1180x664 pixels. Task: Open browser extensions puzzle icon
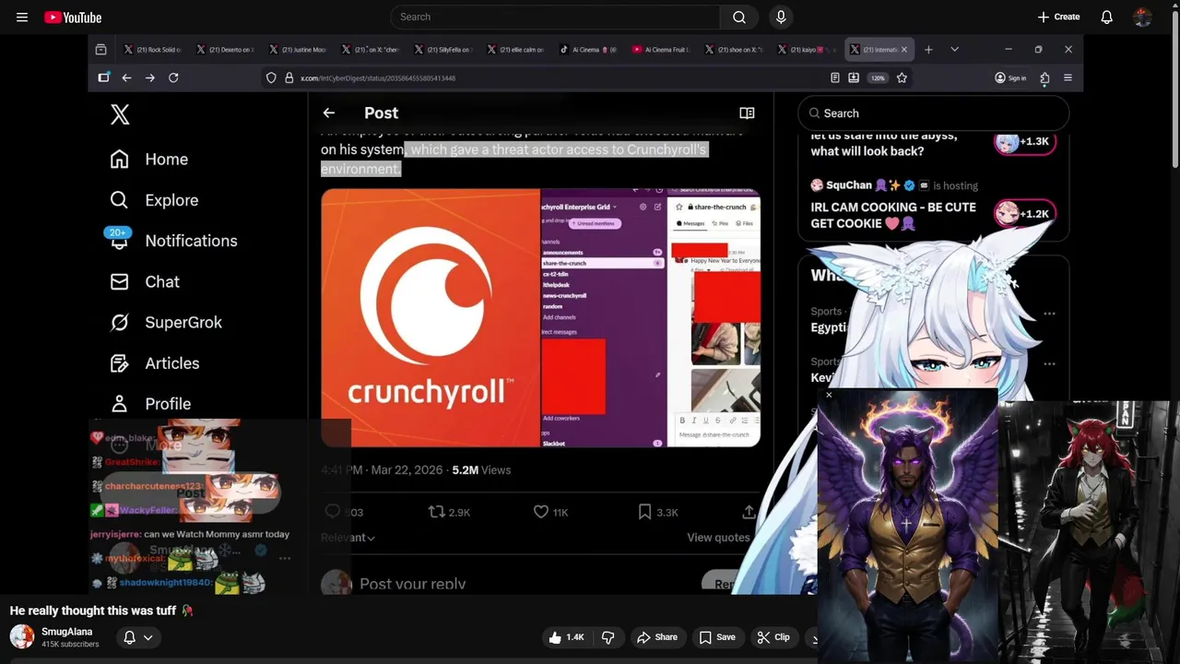point(1044,78)
